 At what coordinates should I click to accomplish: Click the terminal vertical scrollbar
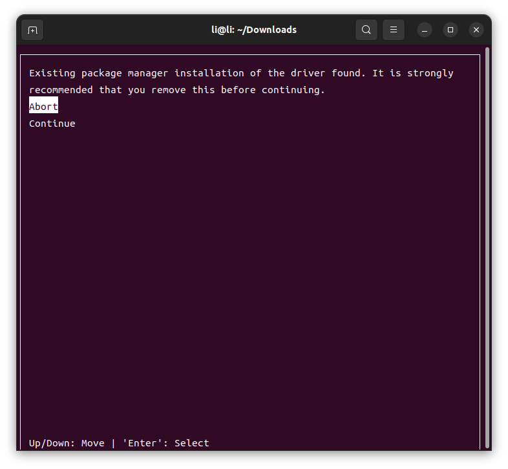click(x=487, y=248)
